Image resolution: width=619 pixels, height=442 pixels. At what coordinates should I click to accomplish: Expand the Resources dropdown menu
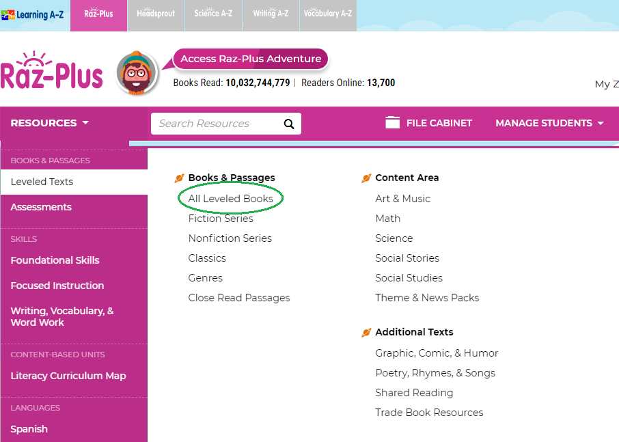point(50,123)
